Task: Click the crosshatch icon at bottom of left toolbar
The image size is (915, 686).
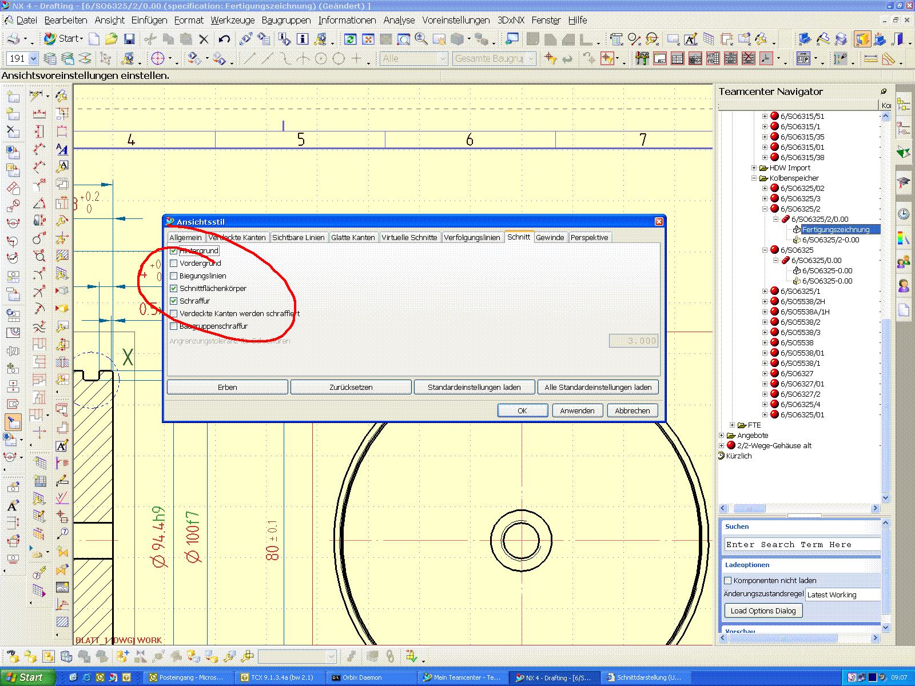Action: [62, 621]
